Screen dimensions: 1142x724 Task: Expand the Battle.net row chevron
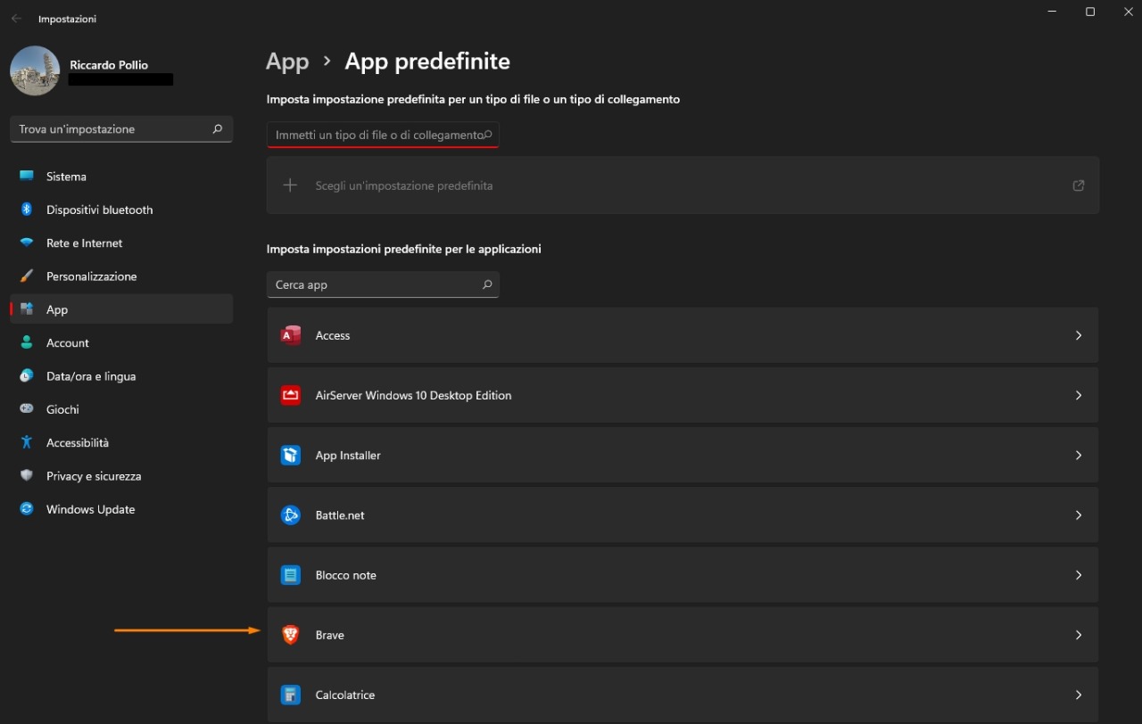coord(1079,515)
